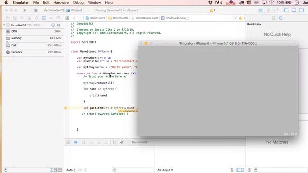Switch to the Version editor
This screenshot has height=173, width=308.
pyautogui.click(x=276, y=10)
